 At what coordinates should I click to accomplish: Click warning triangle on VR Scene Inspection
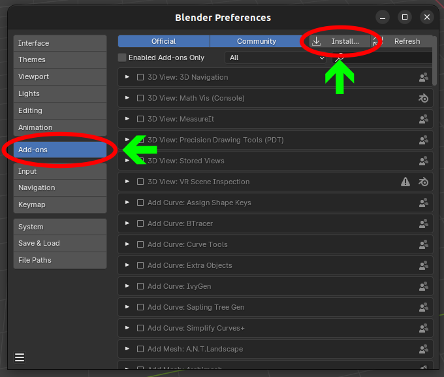(x=405, y=182)
